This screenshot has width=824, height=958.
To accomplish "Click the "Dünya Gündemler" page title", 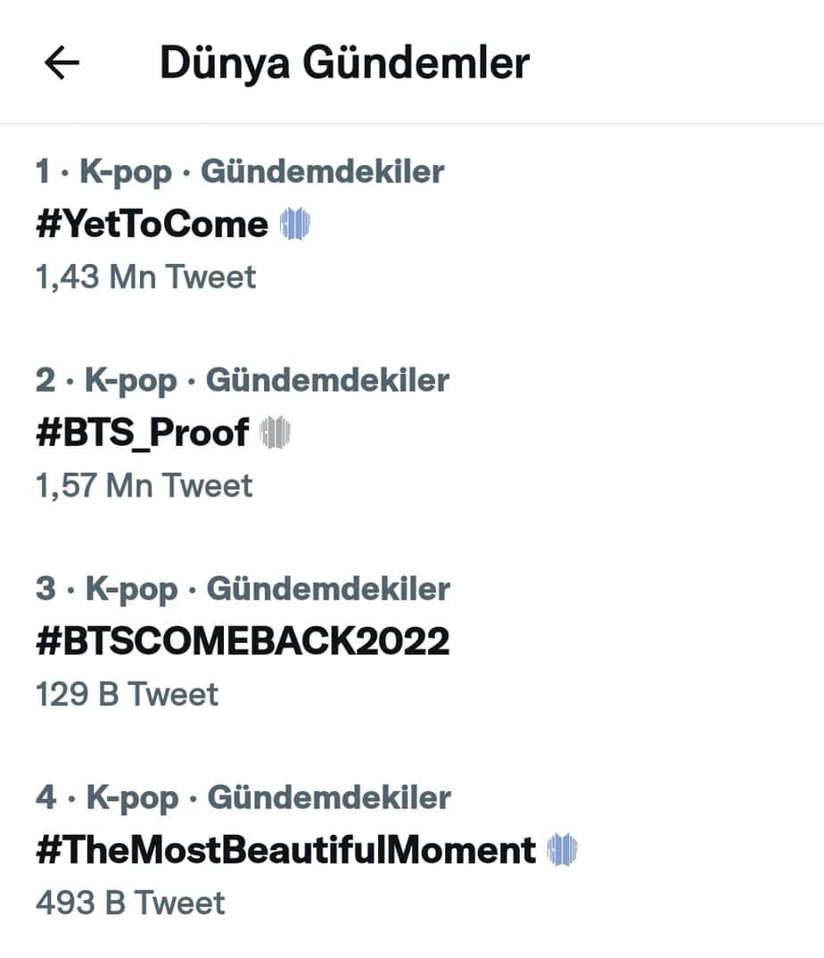I will coord(344,62).
